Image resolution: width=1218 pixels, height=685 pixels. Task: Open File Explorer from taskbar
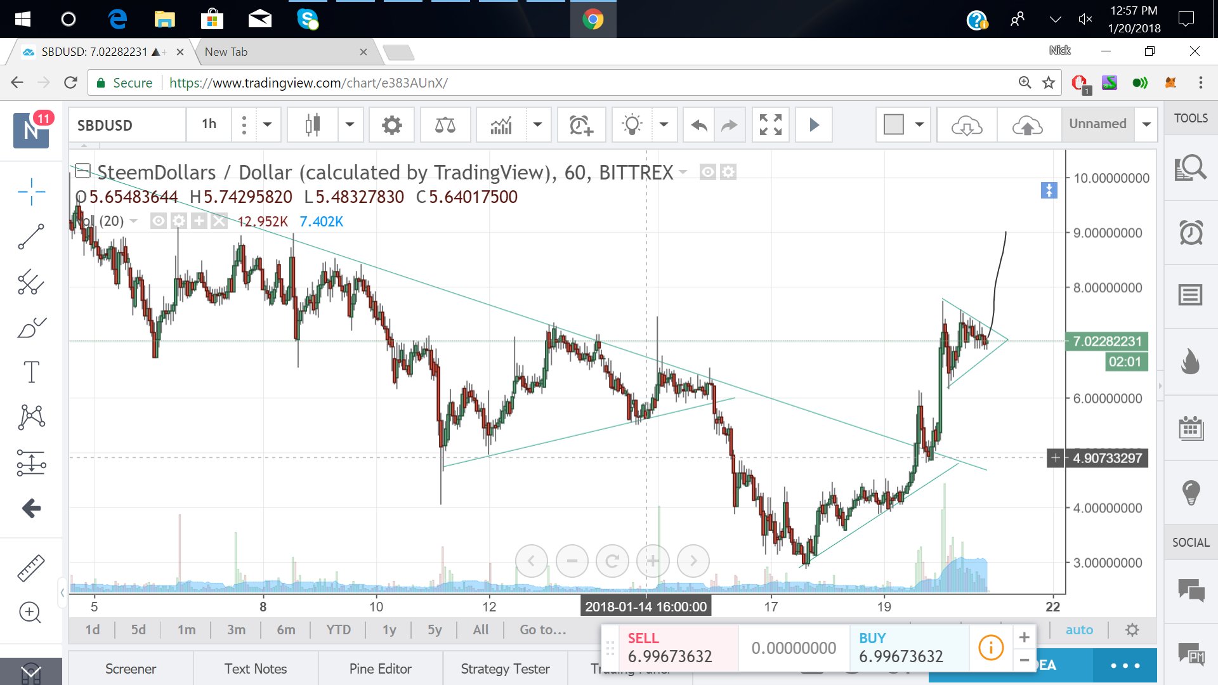click(x=165, y=19)
